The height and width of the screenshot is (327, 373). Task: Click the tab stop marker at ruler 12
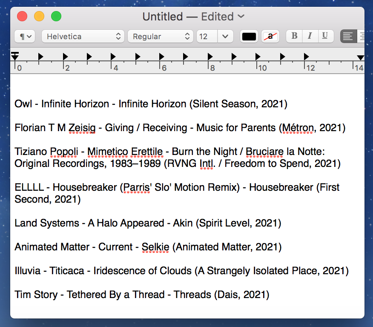pyautogui.click(x=306, y=57)
